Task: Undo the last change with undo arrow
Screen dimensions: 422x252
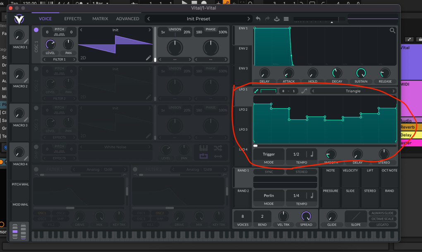Action: 258,19
